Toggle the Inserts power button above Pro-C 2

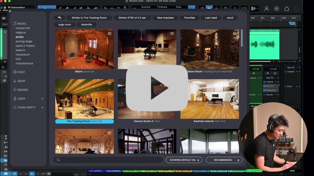tap(265, 82)
